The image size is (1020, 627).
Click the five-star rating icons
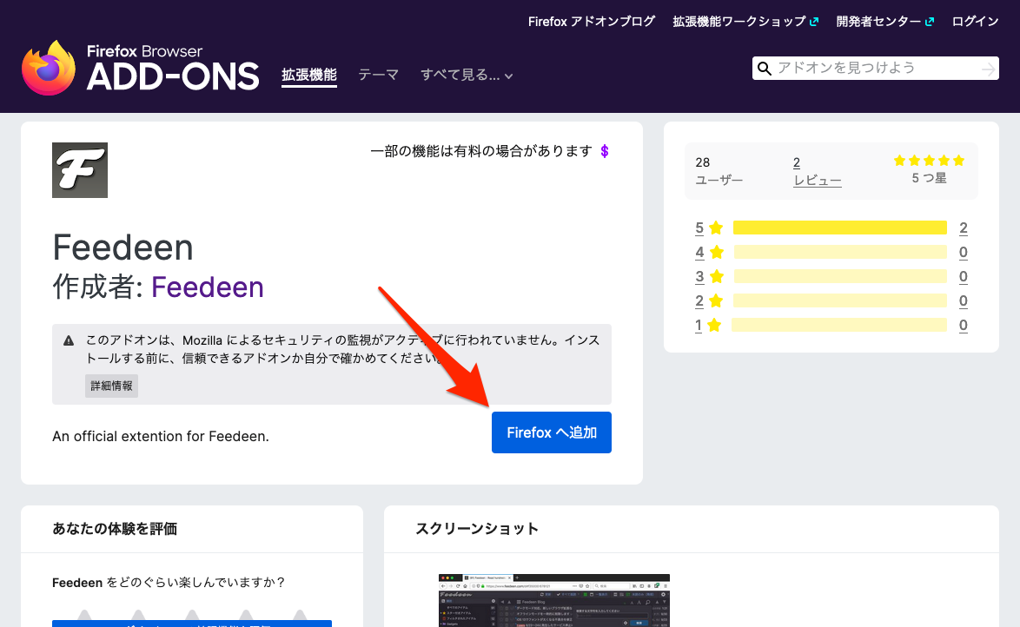[929, 161]
